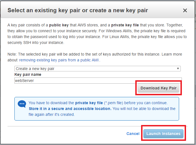This screenshot has width=196, height=145.
Task: Click the blue speech bubble info icon
Action: click(x=22, y=104)
